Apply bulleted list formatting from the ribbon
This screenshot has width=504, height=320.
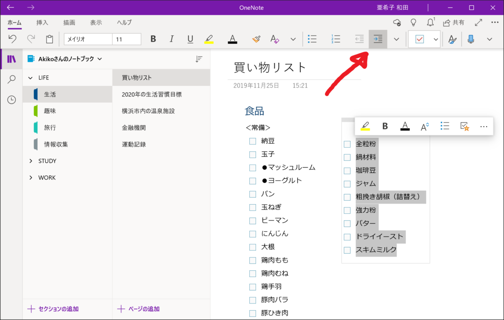tap(312, 39)
